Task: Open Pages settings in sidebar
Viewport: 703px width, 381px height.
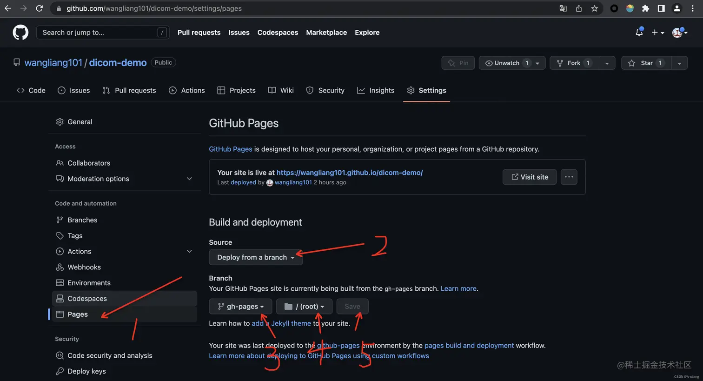Action: [x=125, y=314]
